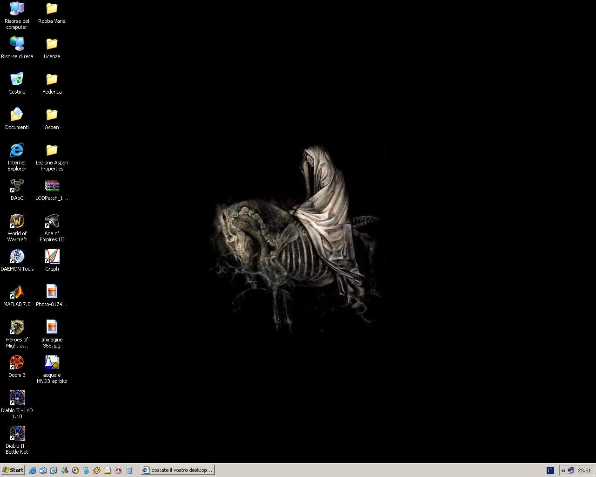Select the Photo-0174 image file
596x477 pixels.
pos(52,296)
